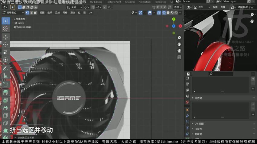Enable vertex select mode
The width and height of the screenshot is (257, 144).
pyautogui.click(x=28, y=13)
